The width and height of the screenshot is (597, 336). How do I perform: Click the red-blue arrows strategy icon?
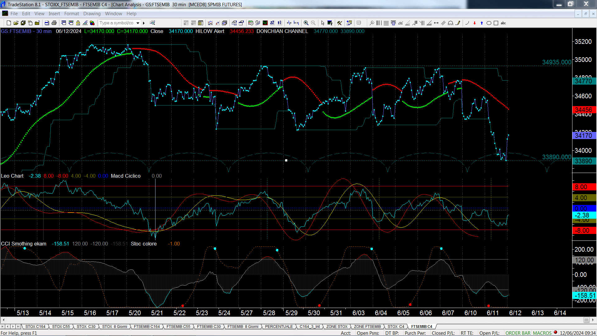(217, 23)
